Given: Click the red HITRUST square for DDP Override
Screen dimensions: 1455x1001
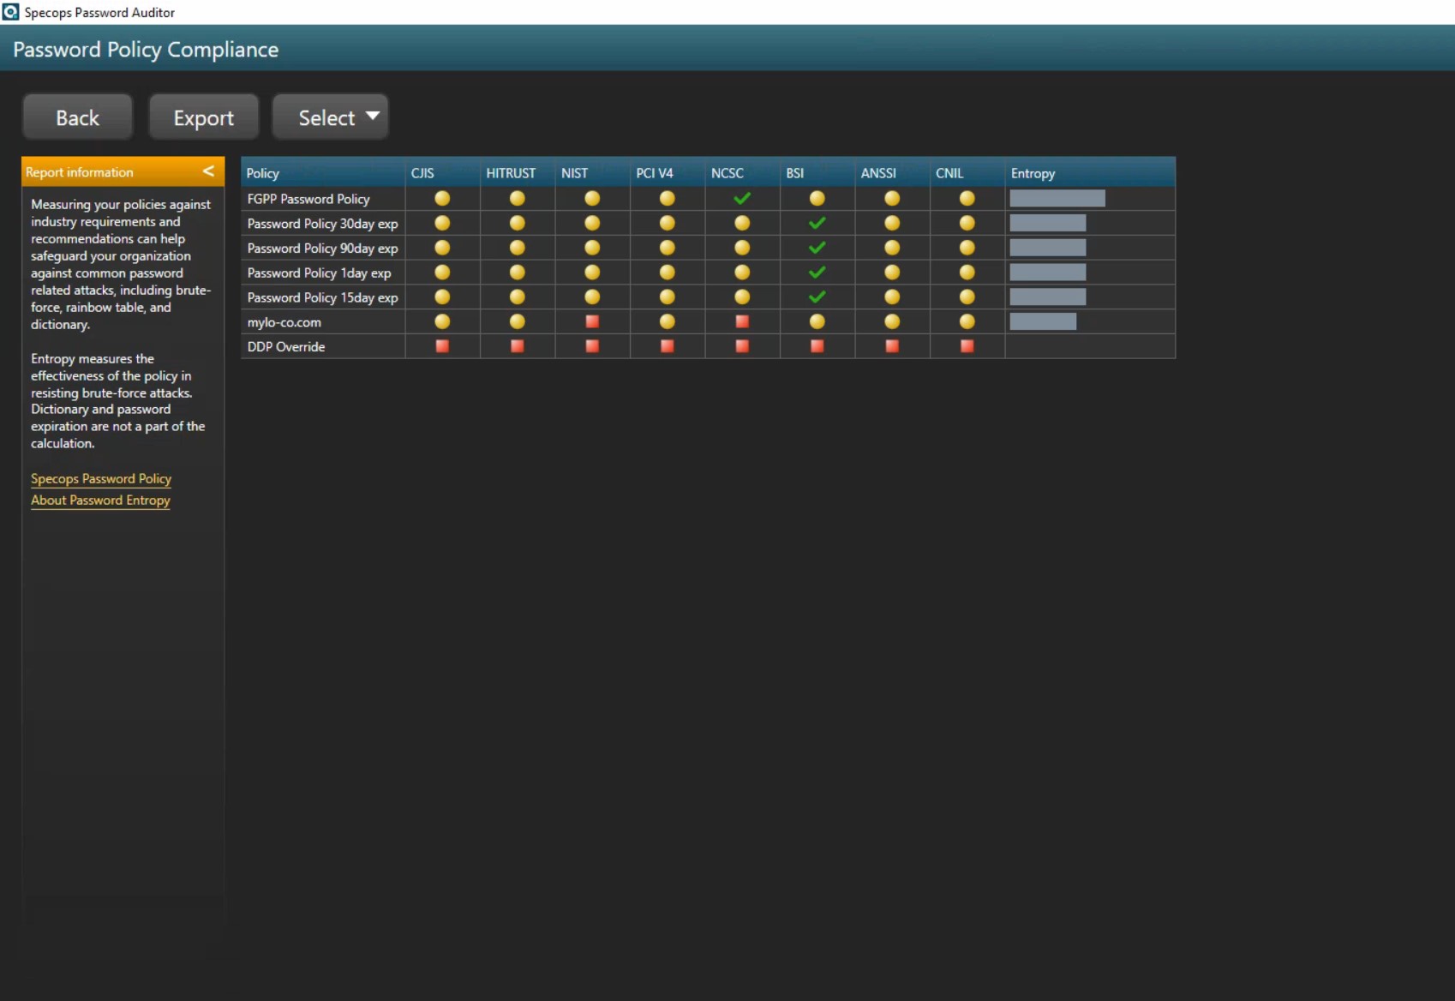Looking at the screenshot, I should (518, 346).
